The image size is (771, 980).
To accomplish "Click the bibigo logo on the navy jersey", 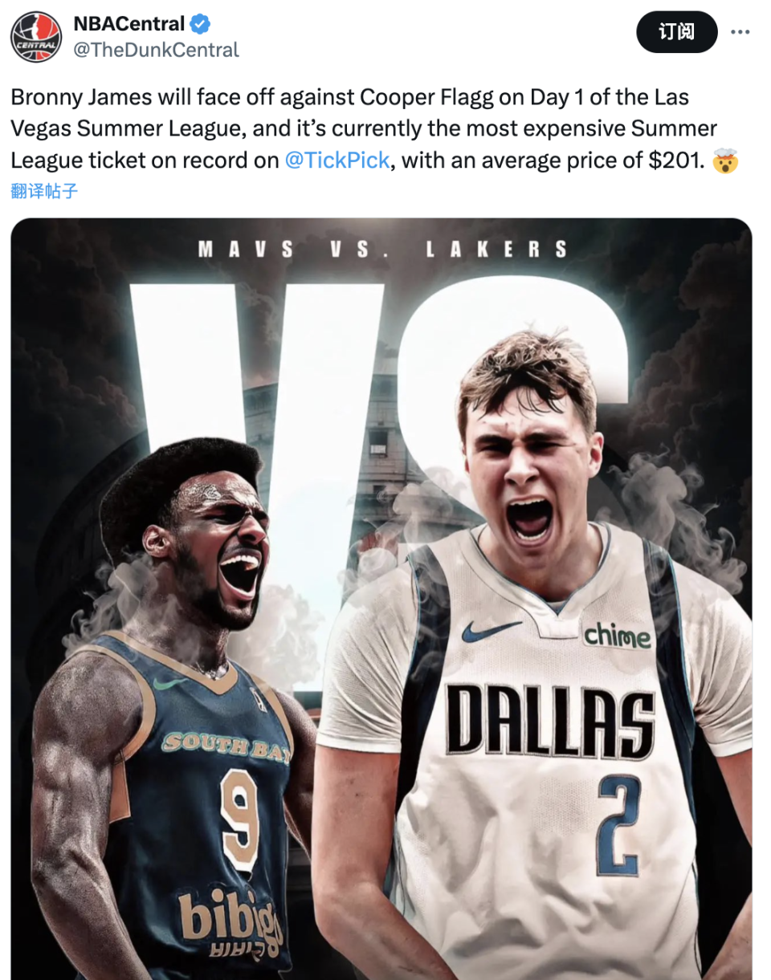I will click(230, 917).
